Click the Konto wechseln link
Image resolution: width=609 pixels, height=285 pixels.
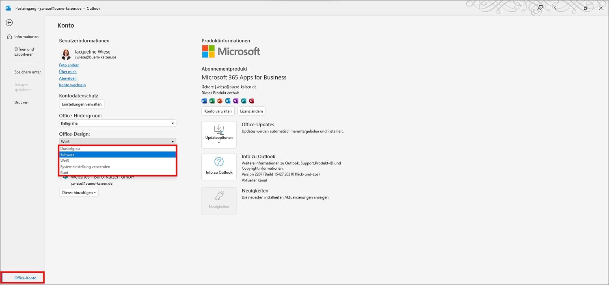(x=72, y=85)
